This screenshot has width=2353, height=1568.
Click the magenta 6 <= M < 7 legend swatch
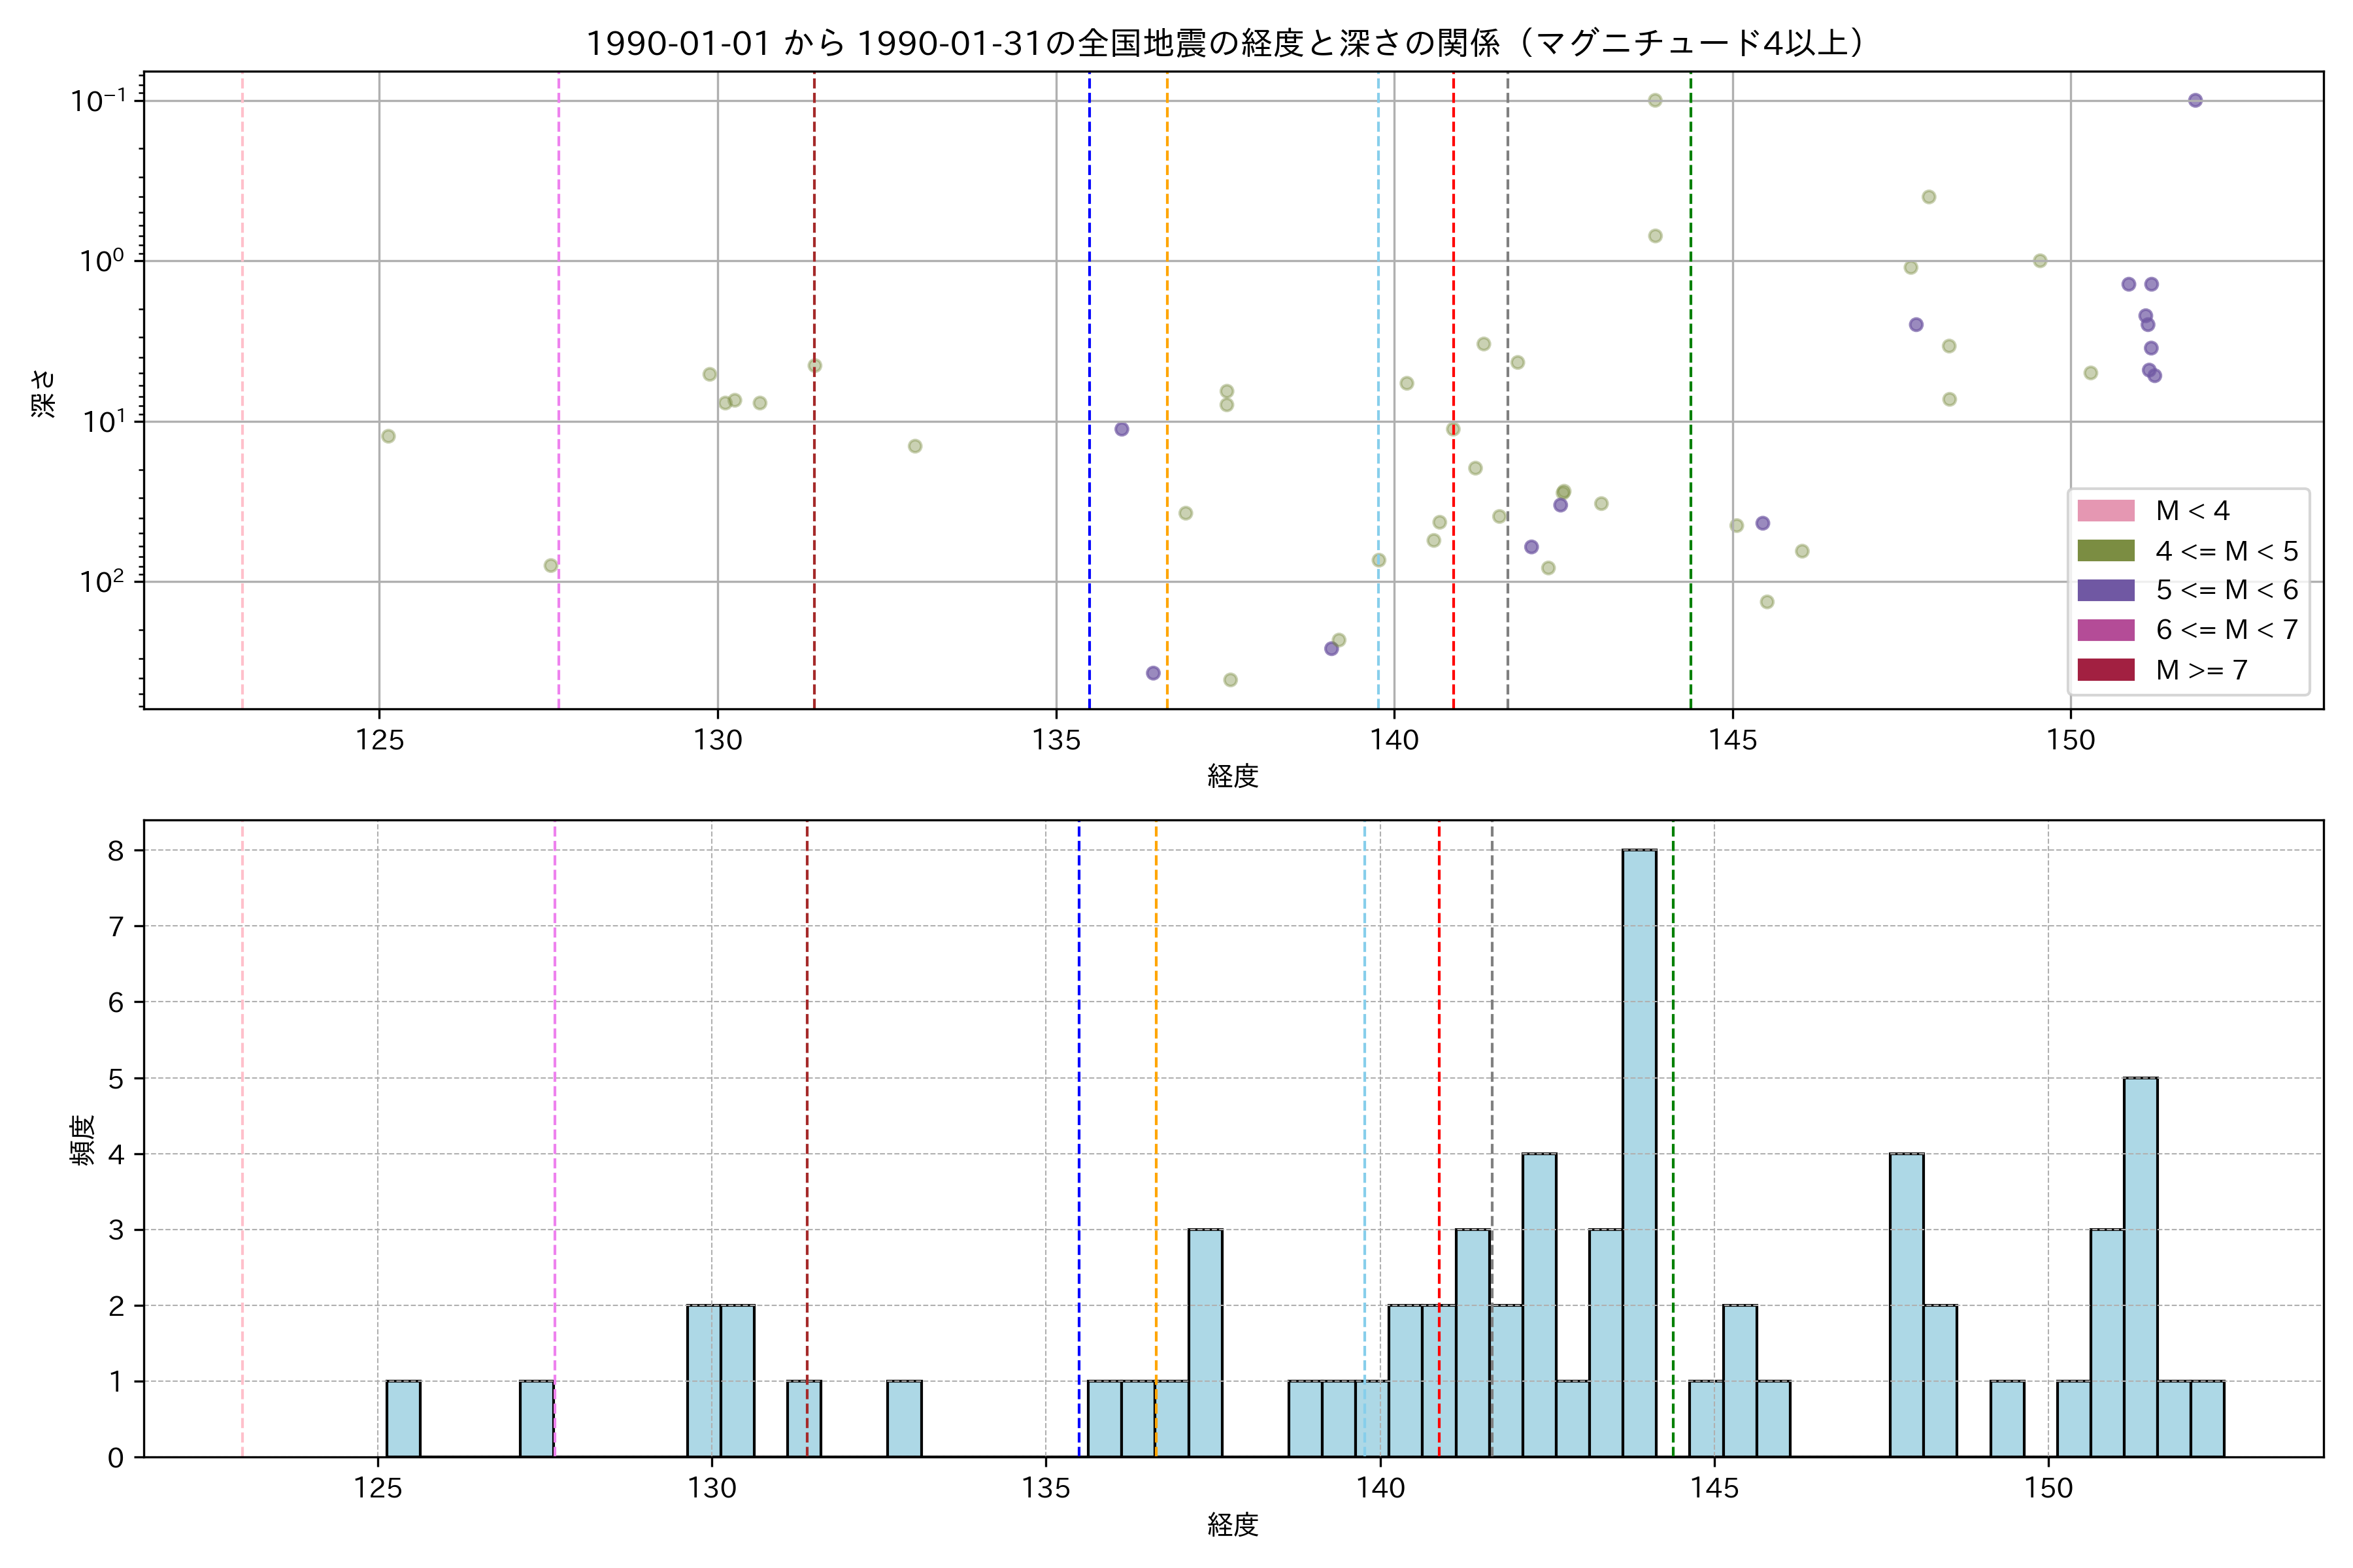(x=2105, y=630)
